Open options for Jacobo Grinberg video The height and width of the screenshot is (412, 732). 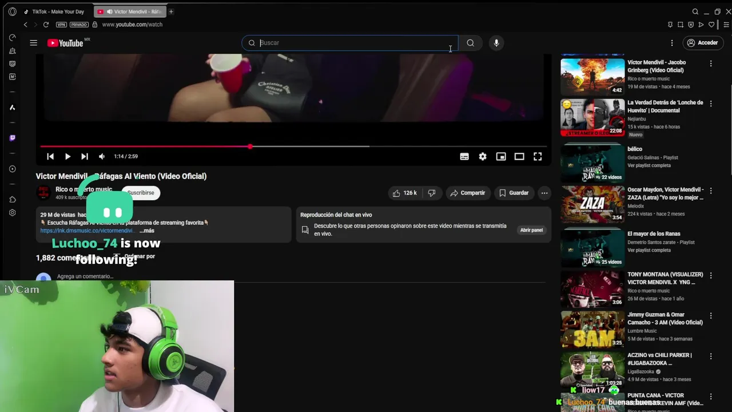coord(711,64)
